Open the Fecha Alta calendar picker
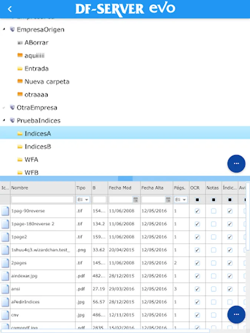 (x=168, y=200)
